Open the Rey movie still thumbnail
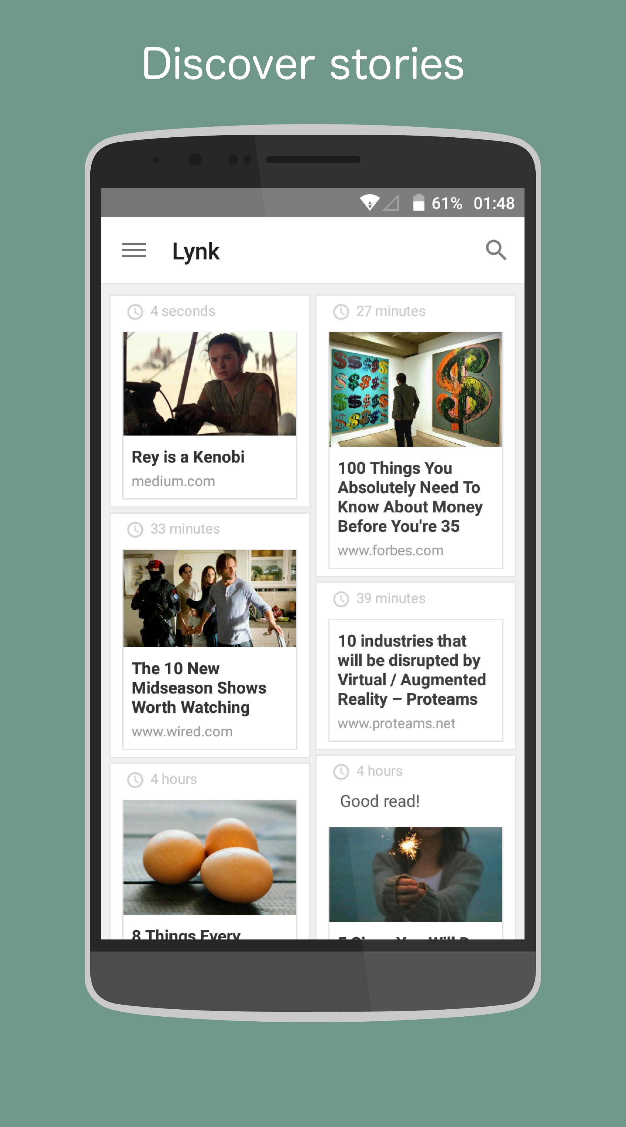Image resolution: width=626 pixels, height=1127 pixels. [209, 384]
